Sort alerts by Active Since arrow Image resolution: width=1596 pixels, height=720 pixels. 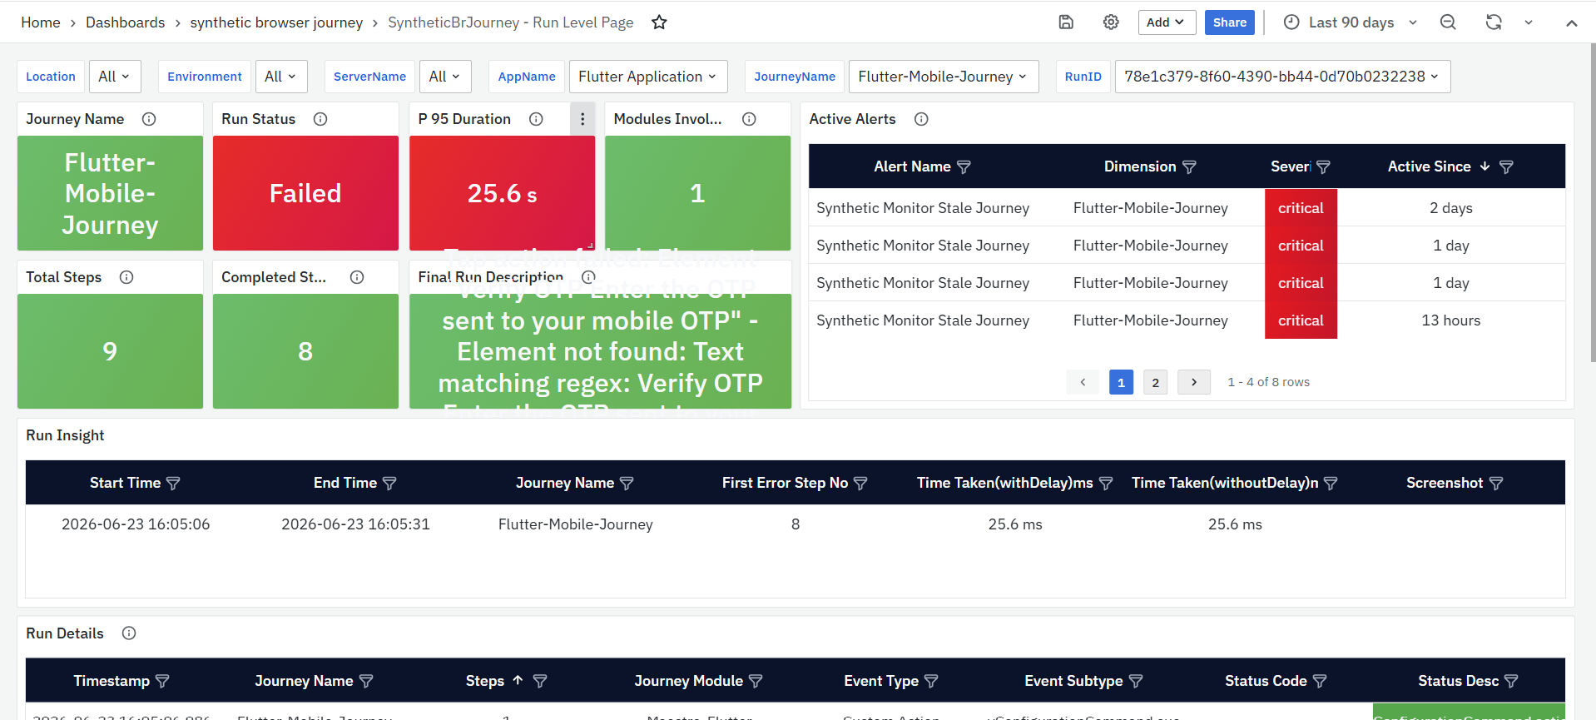(x=1484, y=166)
